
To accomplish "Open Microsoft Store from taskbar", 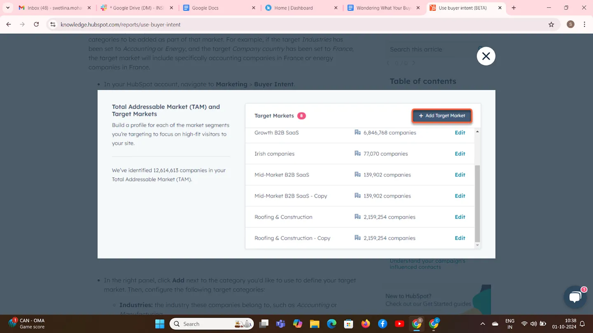I will pos(348,324).
